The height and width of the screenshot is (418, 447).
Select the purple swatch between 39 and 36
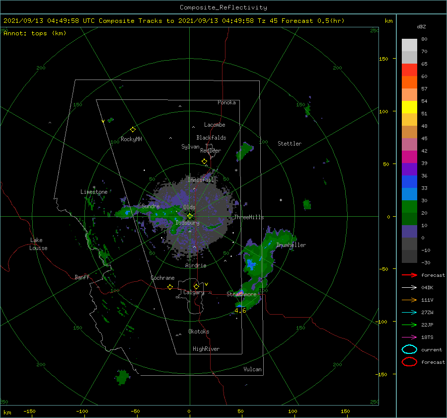409,169
